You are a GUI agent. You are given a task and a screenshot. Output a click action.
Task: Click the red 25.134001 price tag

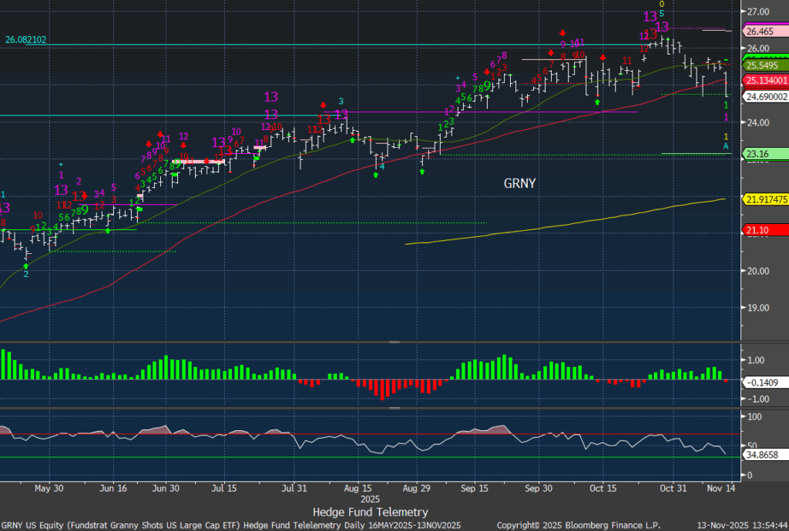[x=765, y=81]
